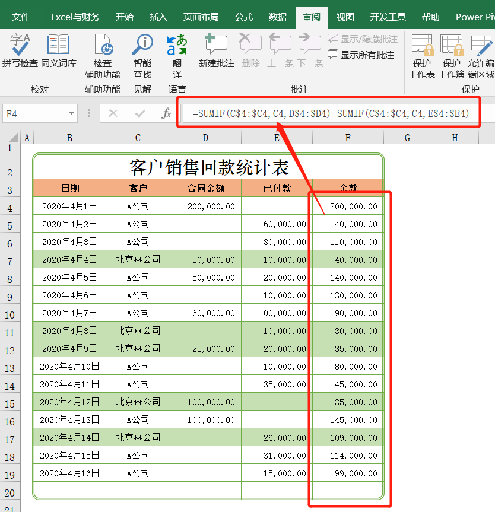Switch to the Formulas tab
Screen dimensions: 495x512
(244, 17)
